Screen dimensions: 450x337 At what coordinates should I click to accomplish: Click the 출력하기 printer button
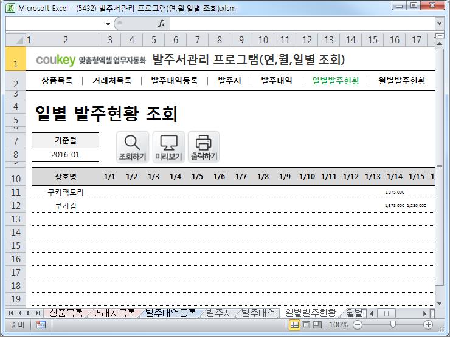204,148
